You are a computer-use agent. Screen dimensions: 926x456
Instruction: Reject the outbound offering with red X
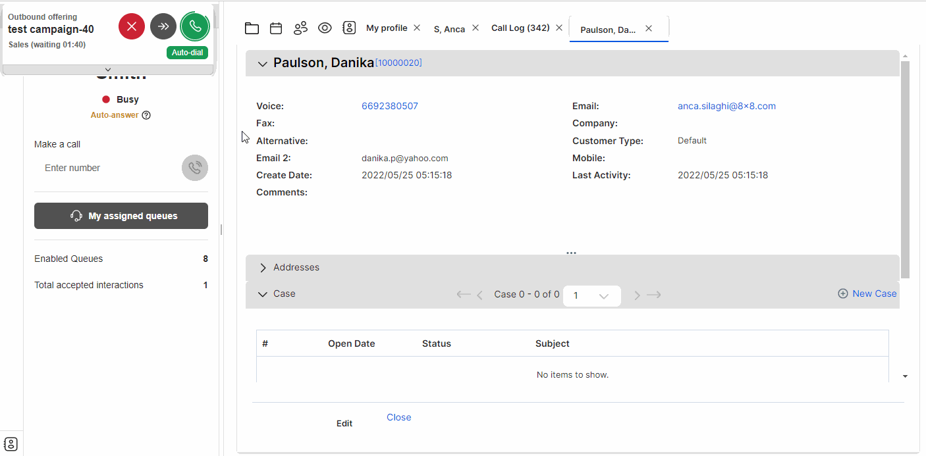click(x=132, y=26)
